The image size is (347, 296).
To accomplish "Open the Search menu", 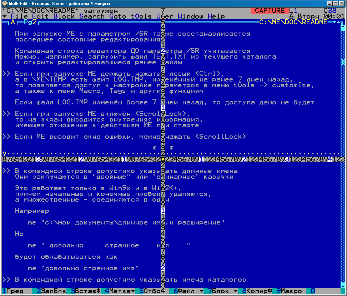I will point(92,16).
